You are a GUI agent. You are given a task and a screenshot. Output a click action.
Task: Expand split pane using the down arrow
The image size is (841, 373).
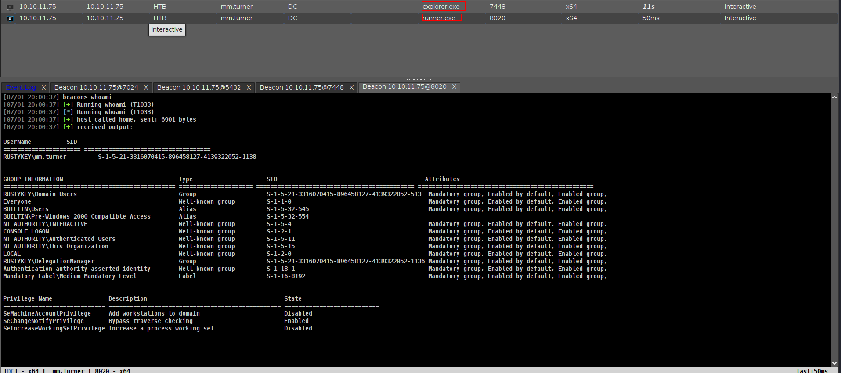pyautogui.click(x=430, y=79)
